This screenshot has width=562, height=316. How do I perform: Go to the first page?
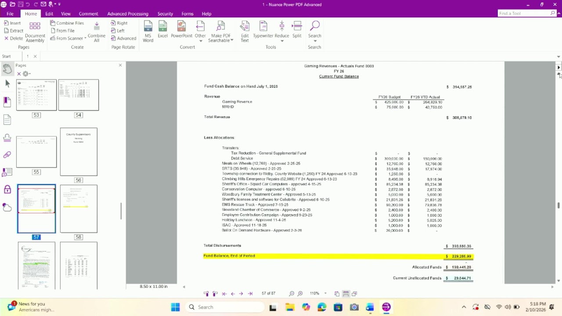tap(224, 294)
